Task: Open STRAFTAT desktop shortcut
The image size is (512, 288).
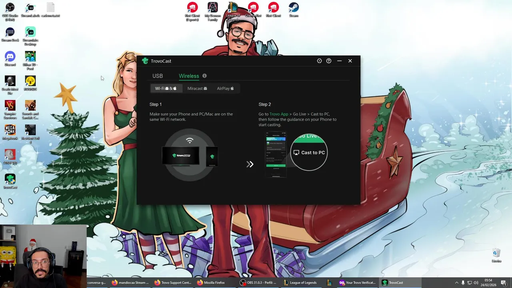Action: pos(10,157)
